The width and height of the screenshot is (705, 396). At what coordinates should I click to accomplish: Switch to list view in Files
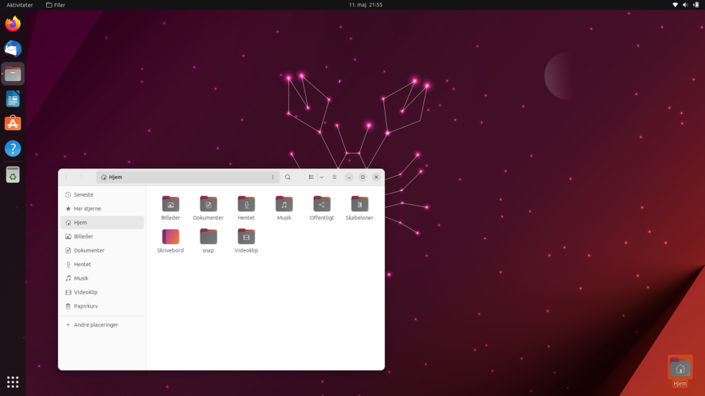coord(311,177)
